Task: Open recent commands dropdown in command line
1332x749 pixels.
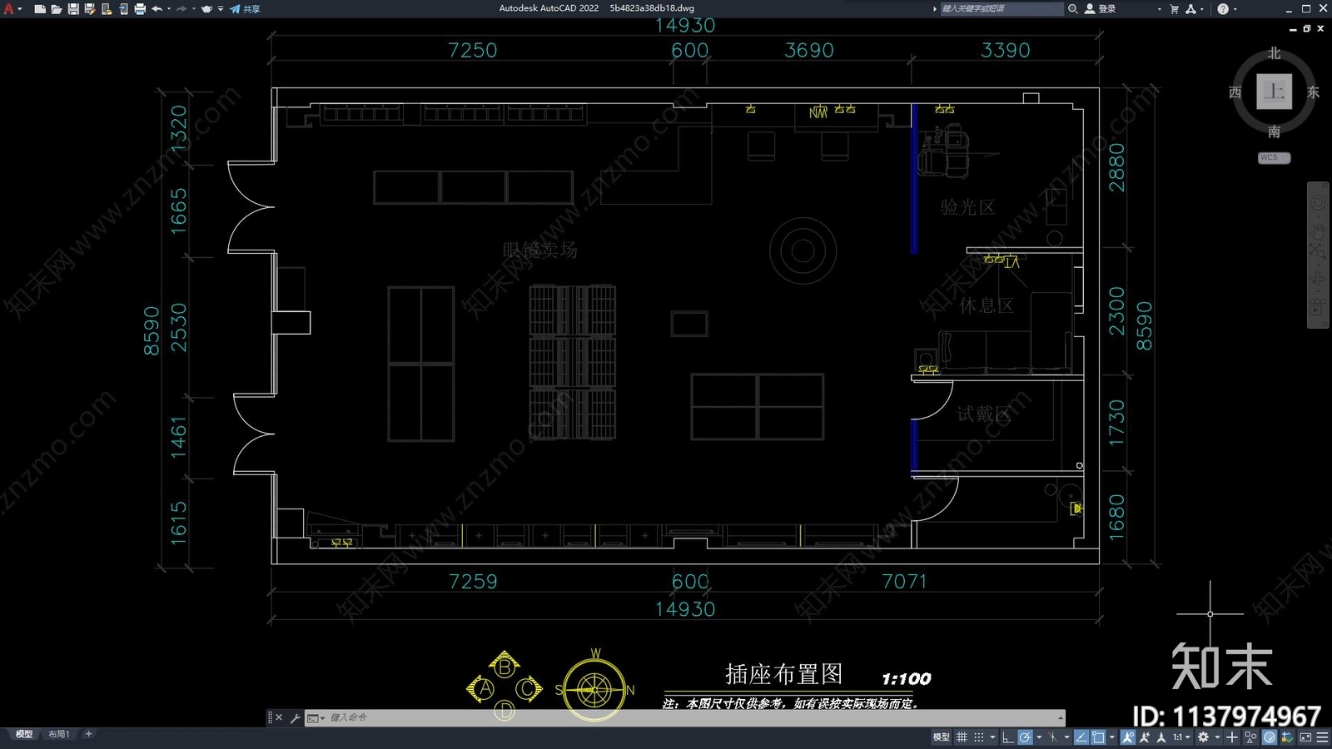Action: click(x=316, y=717)
